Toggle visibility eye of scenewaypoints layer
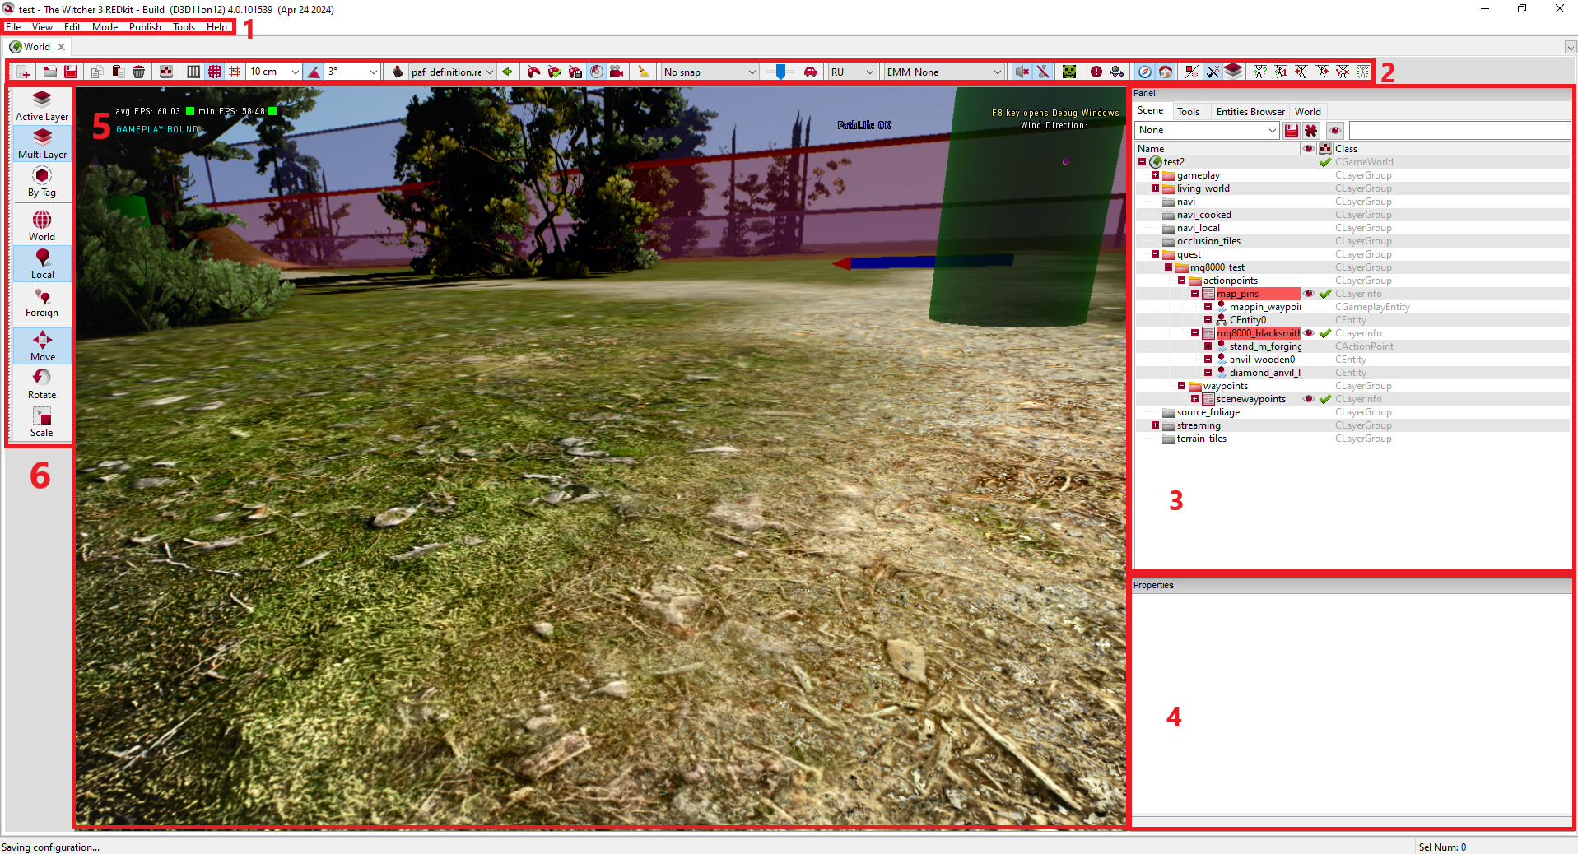 [1309, 399]
